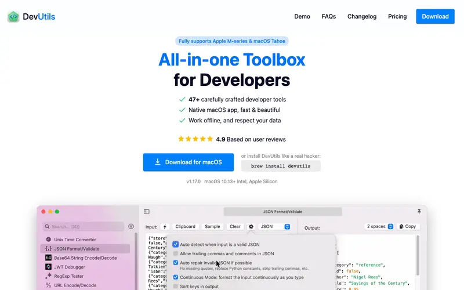The image size is (464, 290).
Task: Click the filter icon beside search field
Action: click(131, 226)
